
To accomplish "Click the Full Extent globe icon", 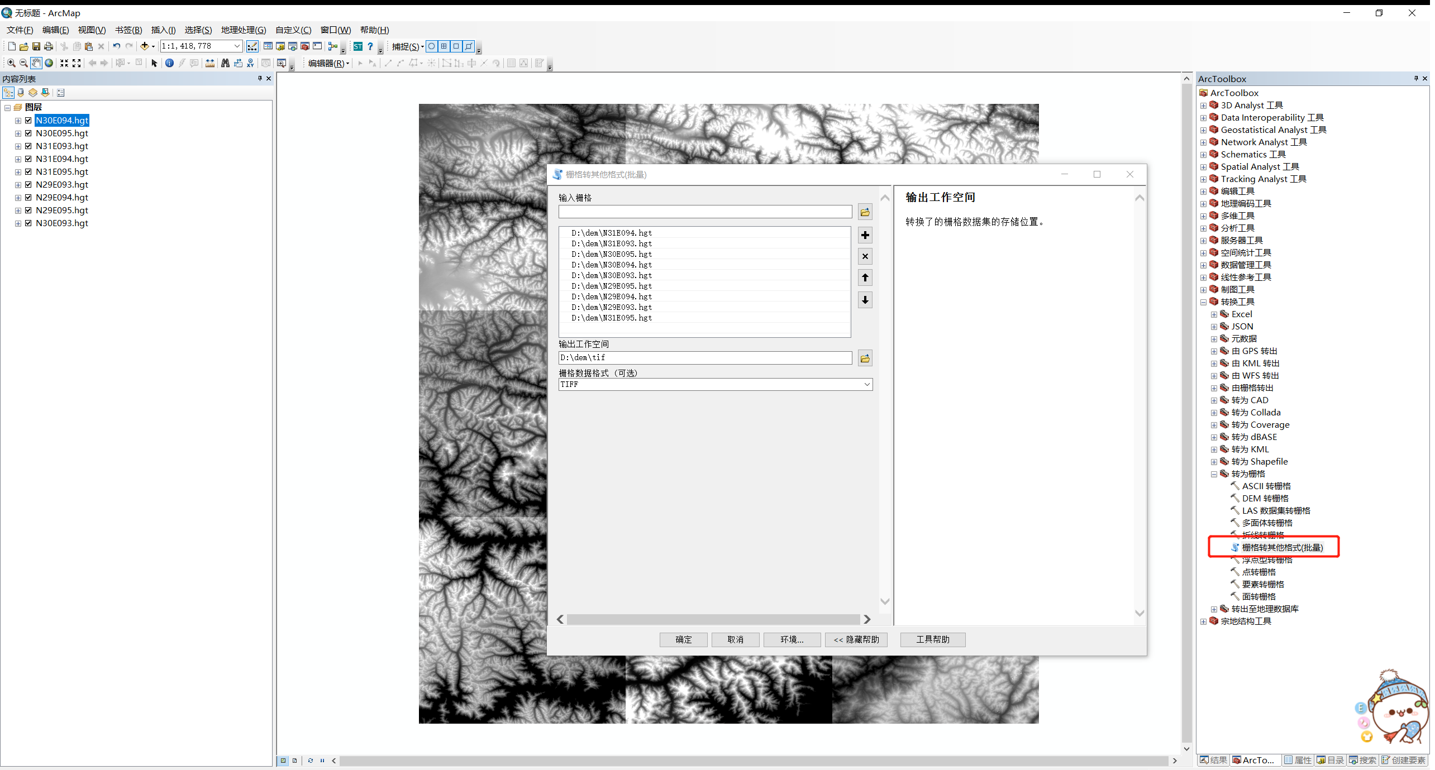I will click(49, 63).
